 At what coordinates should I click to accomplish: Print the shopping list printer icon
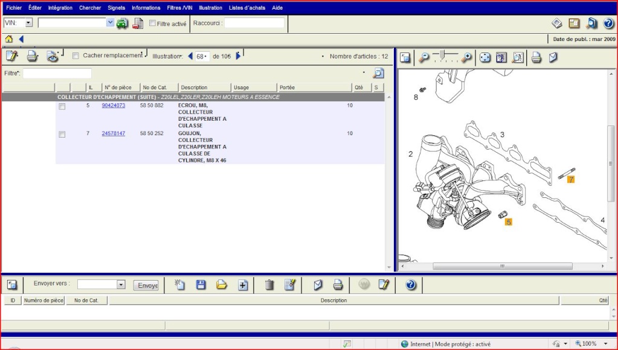click(338, 284)
